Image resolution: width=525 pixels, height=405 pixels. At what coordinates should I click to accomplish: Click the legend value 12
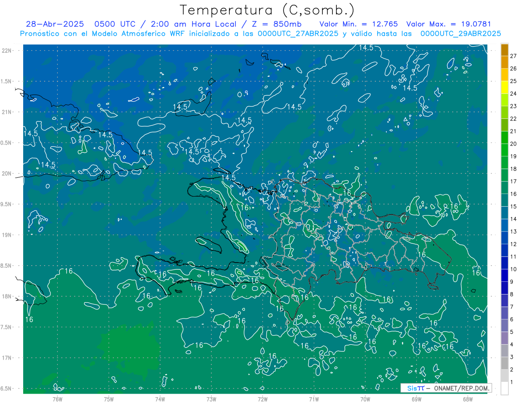click(x=514, y=244)
